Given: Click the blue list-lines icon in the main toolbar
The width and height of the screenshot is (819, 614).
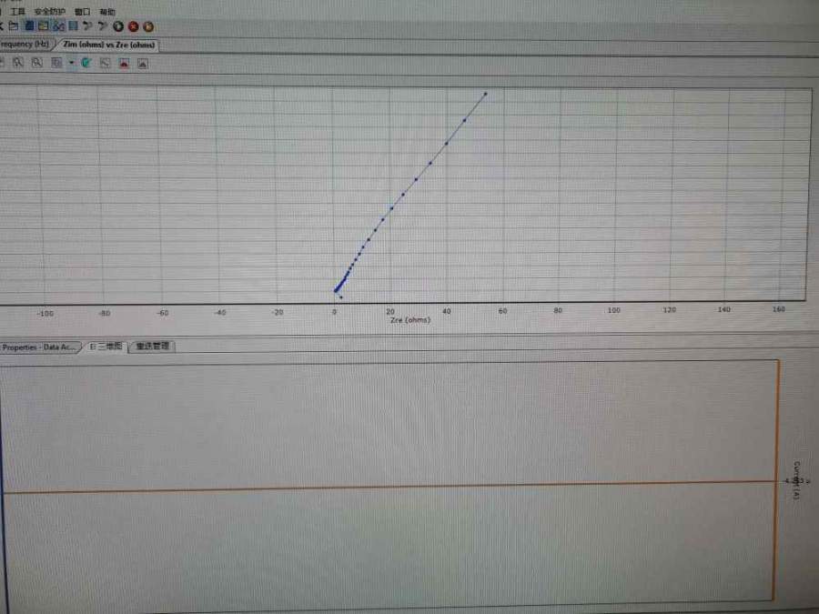Looking at the screenshot, I should (73, 25).
